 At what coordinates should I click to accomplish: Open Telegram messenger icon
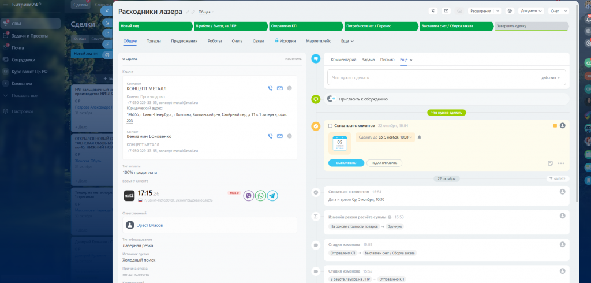pyautogui.click(x=272, y=195)
